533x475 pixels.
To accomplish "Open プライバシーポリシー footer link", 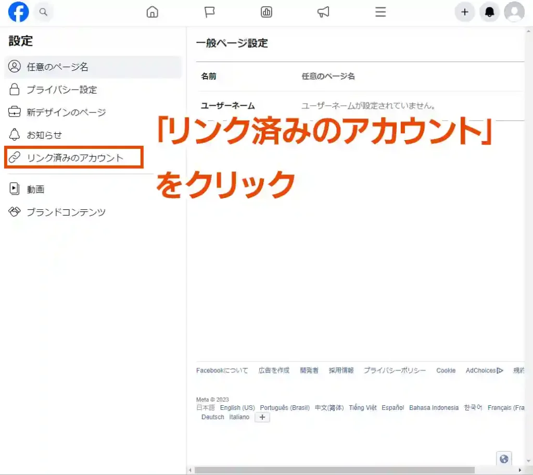I will (x=395, y=370).
